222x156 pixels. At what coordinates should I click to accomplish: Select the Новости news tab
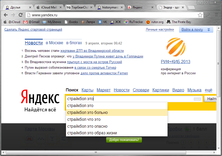pyautogui.click(x=34, y=43)
